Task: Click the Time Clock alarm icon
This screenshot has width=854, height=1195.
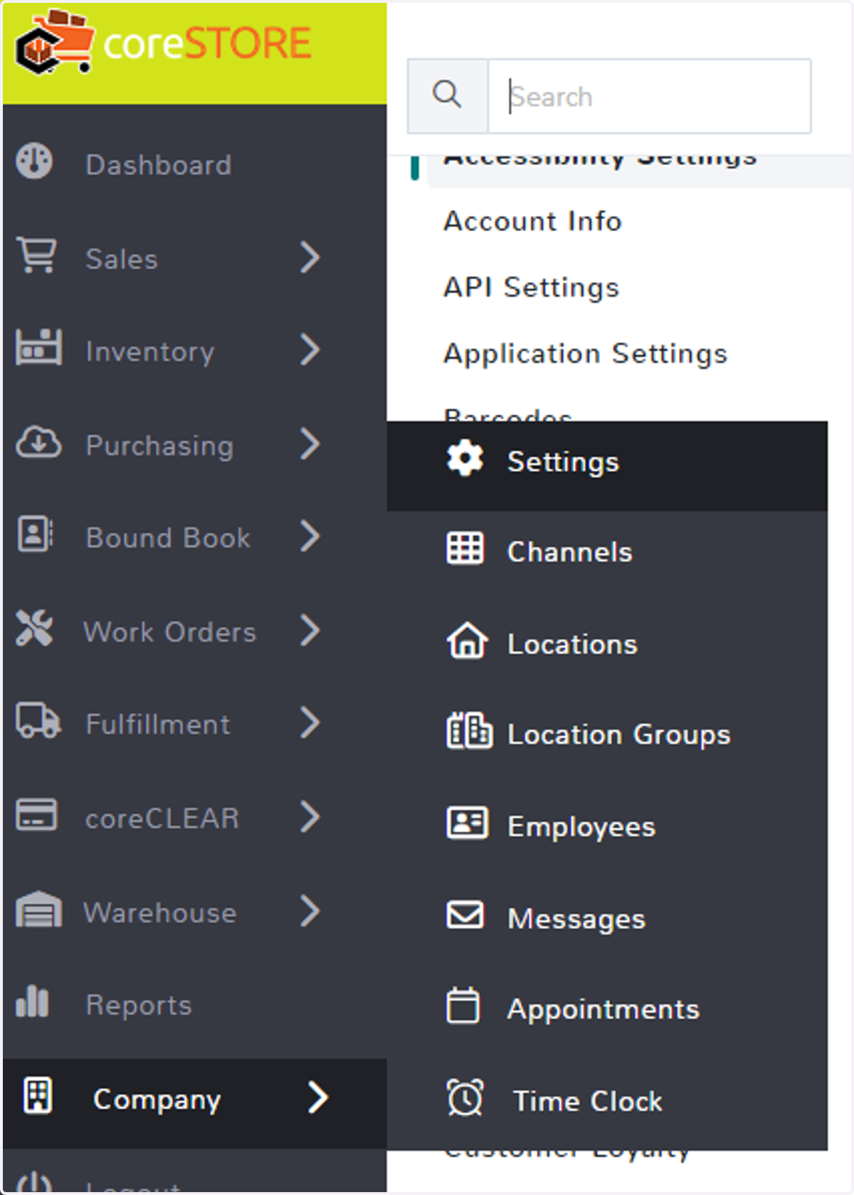Action: (465, 1097)
